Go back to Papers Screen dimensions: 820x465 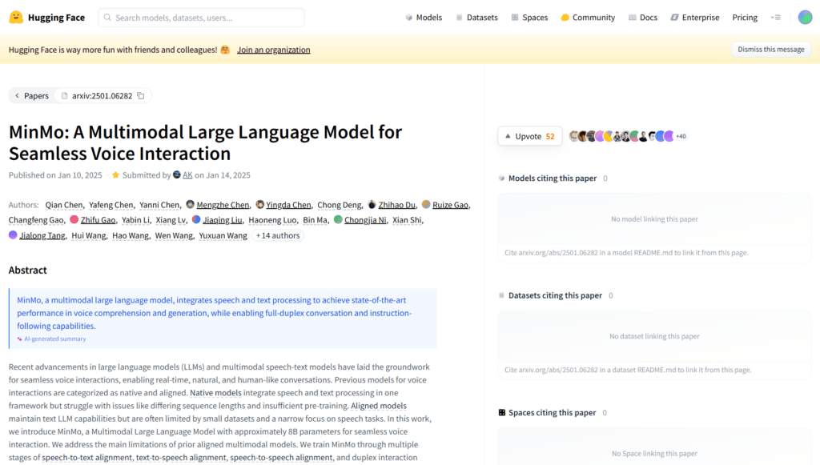(32, 96)
